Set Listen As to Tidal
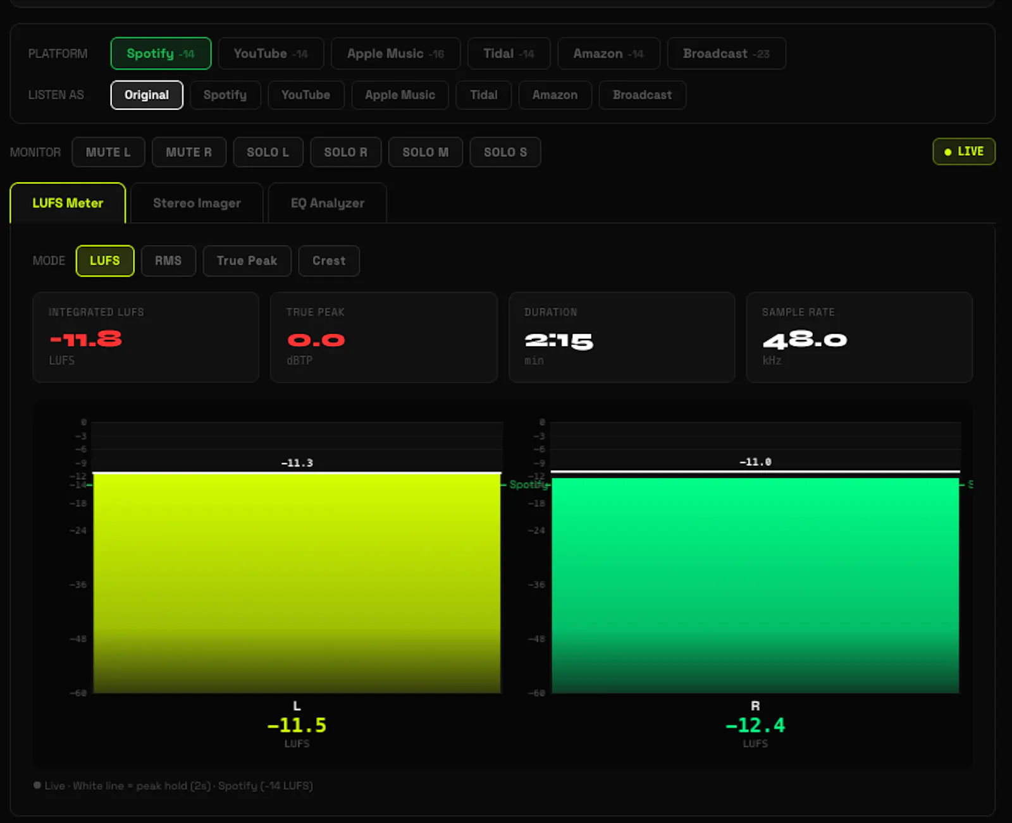The width and height of the screenshot is (1012, 823). click(x=484, y=95)
